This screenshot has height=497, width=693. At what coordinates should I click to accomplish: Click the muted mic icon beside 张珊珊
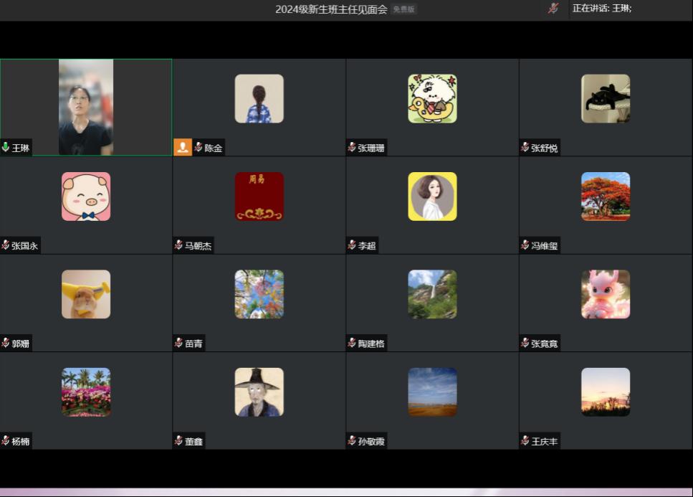click(352, 148)
